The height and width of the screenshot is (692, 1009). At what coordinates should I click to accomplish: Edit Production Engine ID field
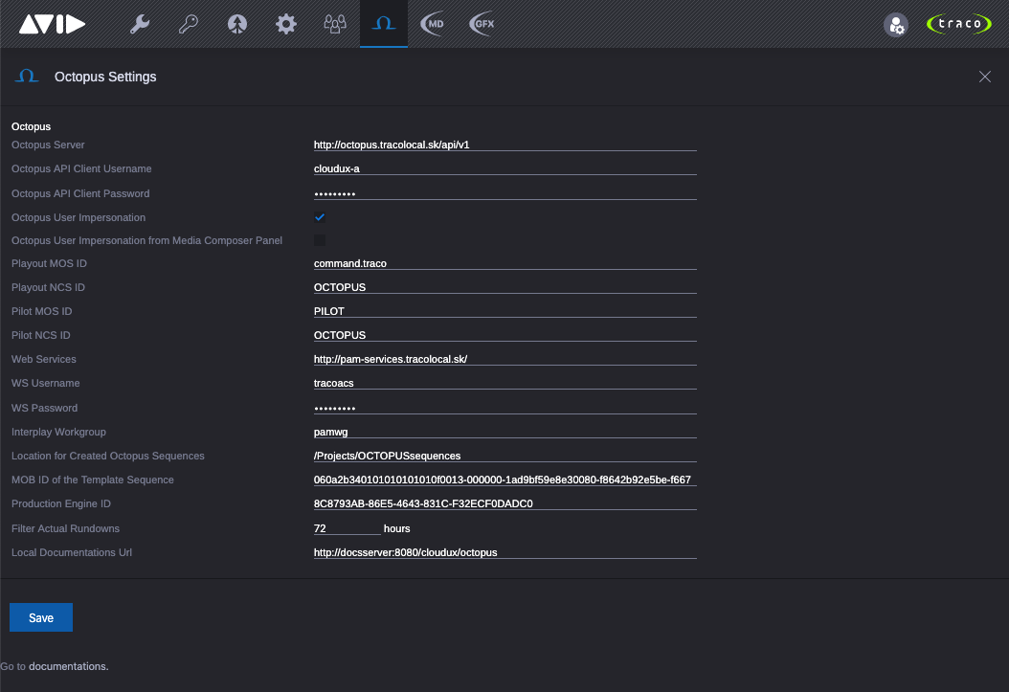(505, 502)
